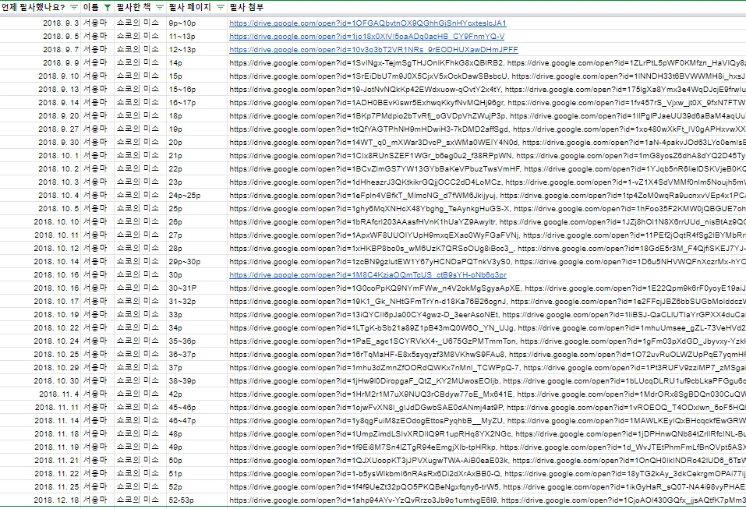Open filter for 필사 페이지 column
The width and height of the screenshot is (746, 509).
pos(221,7)
